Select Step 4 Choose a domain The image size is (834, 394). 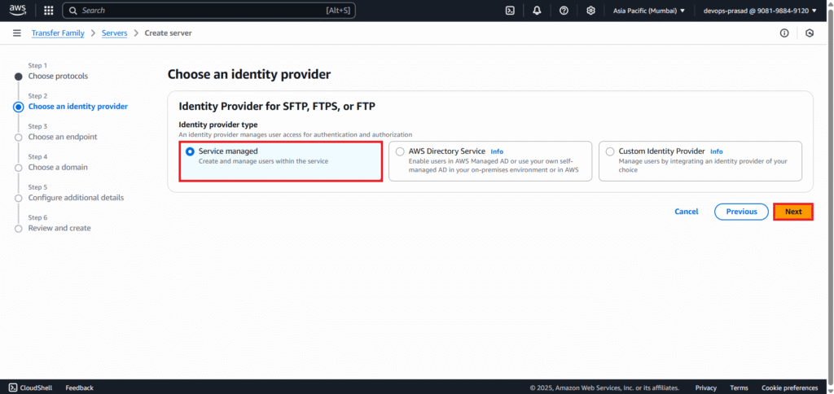tap(58, 167)
